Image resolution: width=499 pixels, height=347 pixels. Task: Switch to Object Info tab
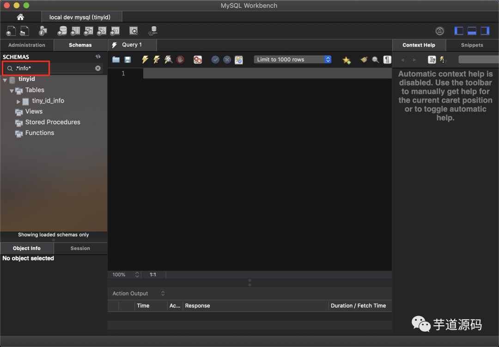pyautogui.click(x=27, y=248)
